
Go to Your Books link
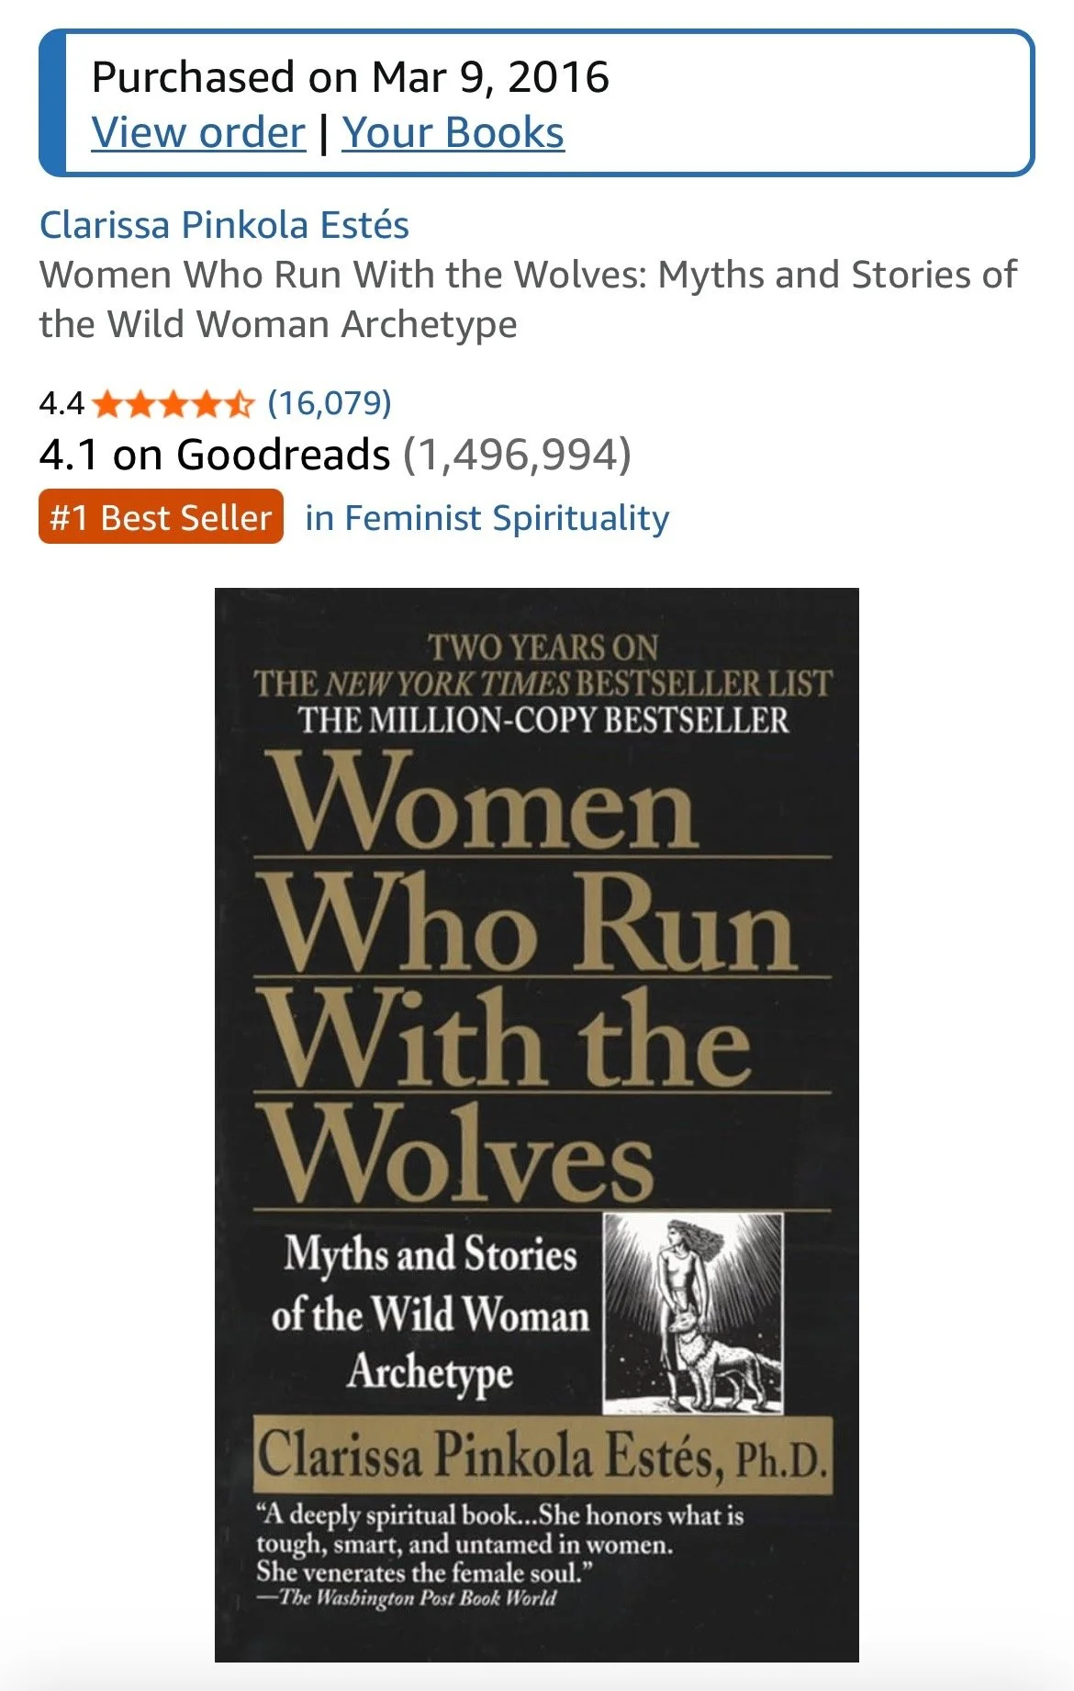[x=453, y=133]
